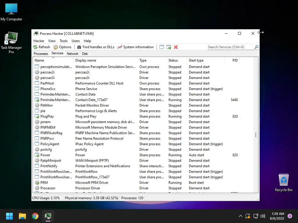Sort by Type column header
Screen dimensions: 298x223
(x=152, y=60)
